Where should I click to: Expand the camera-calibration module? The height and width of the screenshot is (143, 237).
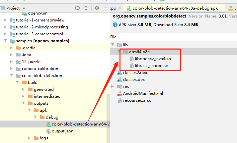point(11,68)
